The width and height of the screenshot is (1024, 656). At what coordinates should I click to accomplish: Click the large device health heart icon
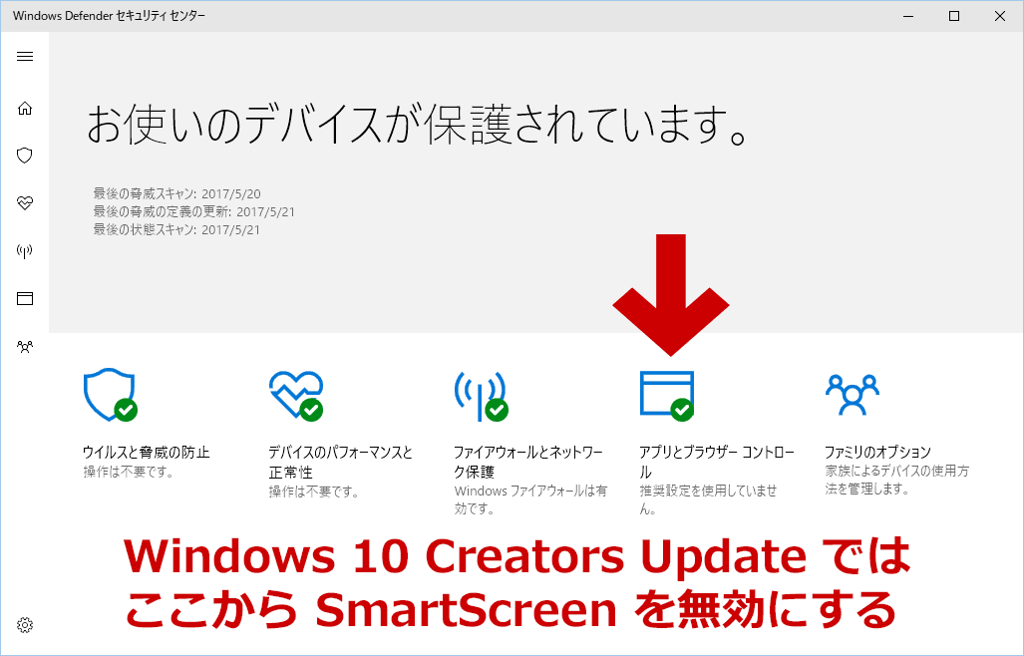(296, 395)
